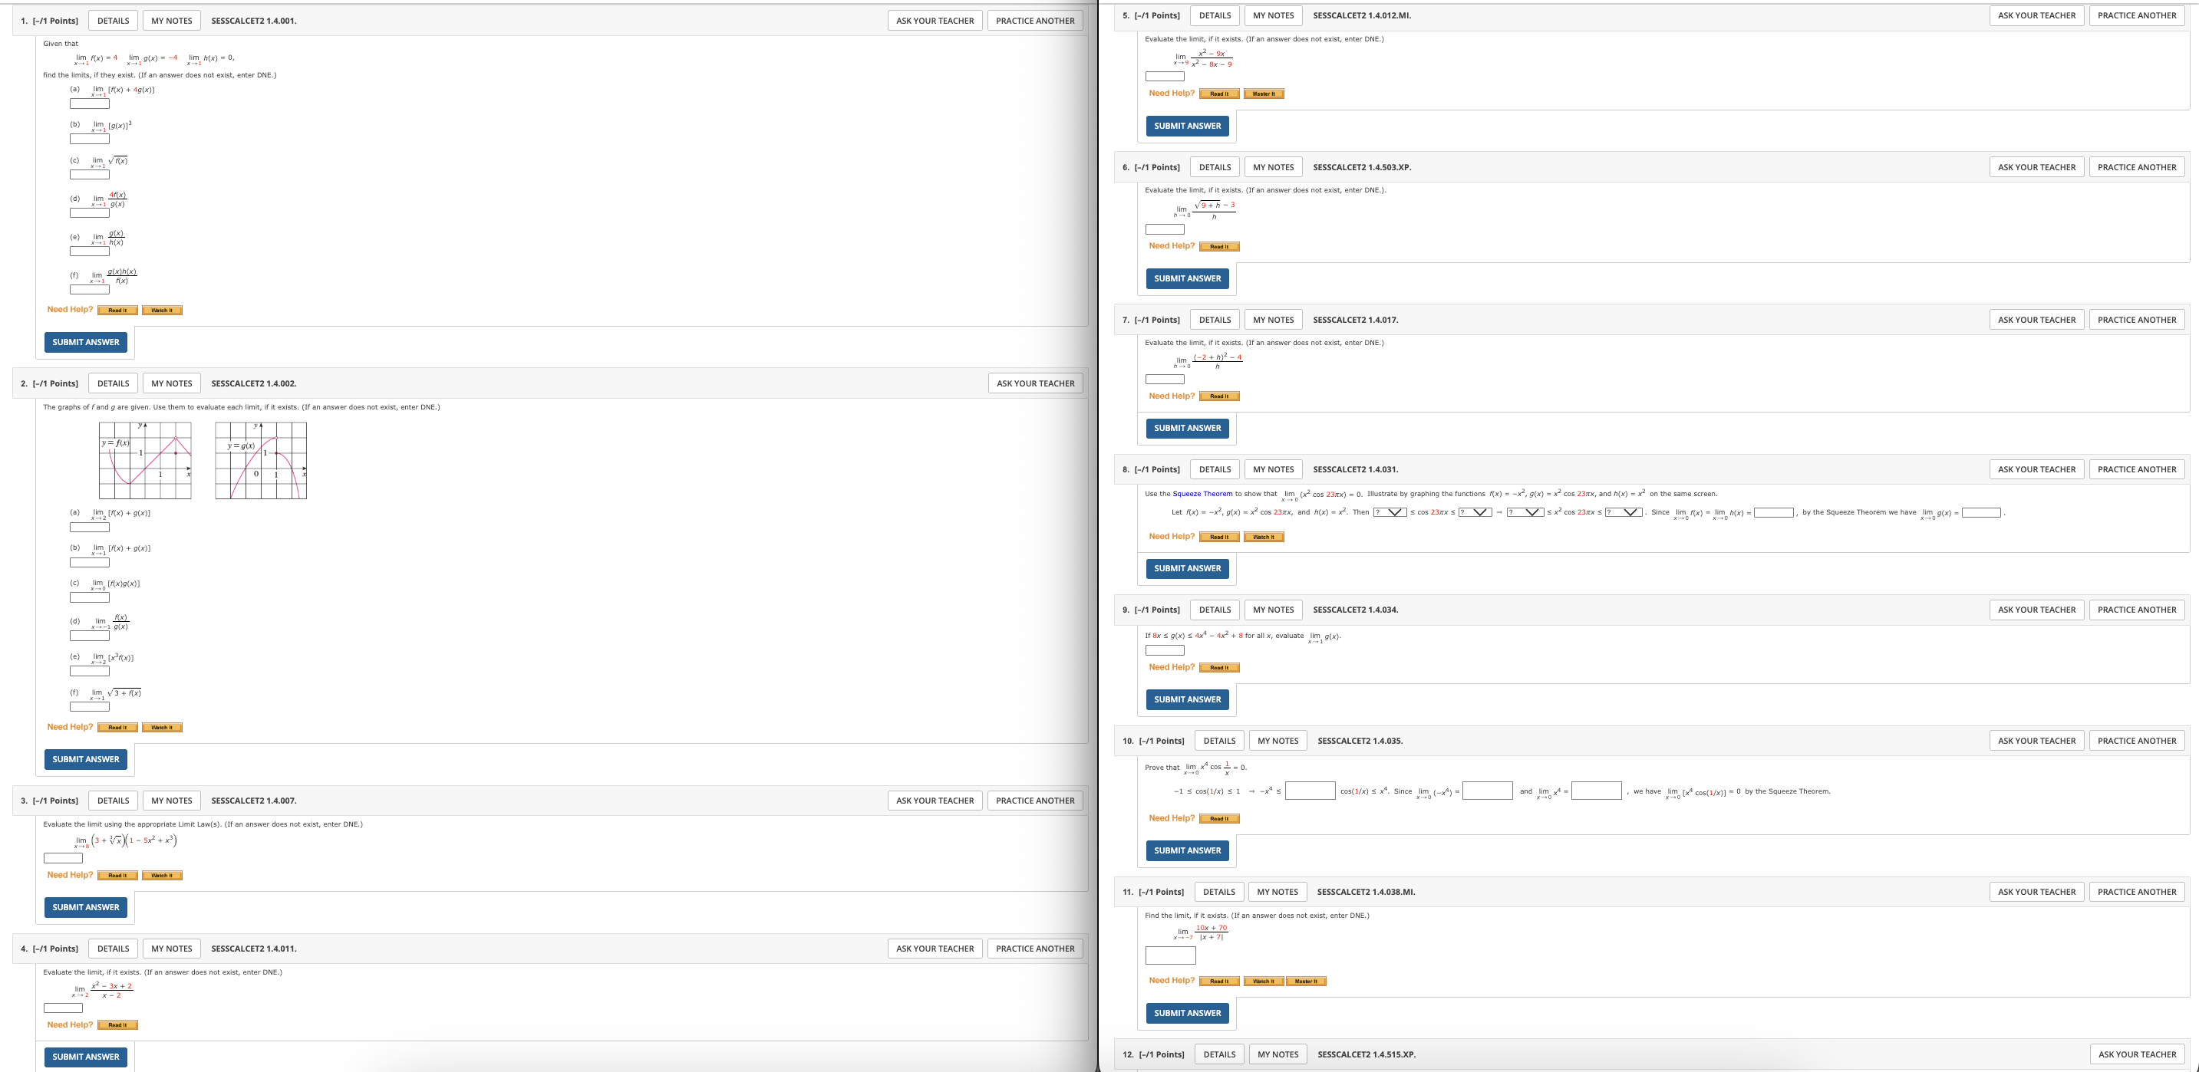Click Read It button for question 2
The image size is (2199, 1072).
pyautogui.click(x=117, y=728)
